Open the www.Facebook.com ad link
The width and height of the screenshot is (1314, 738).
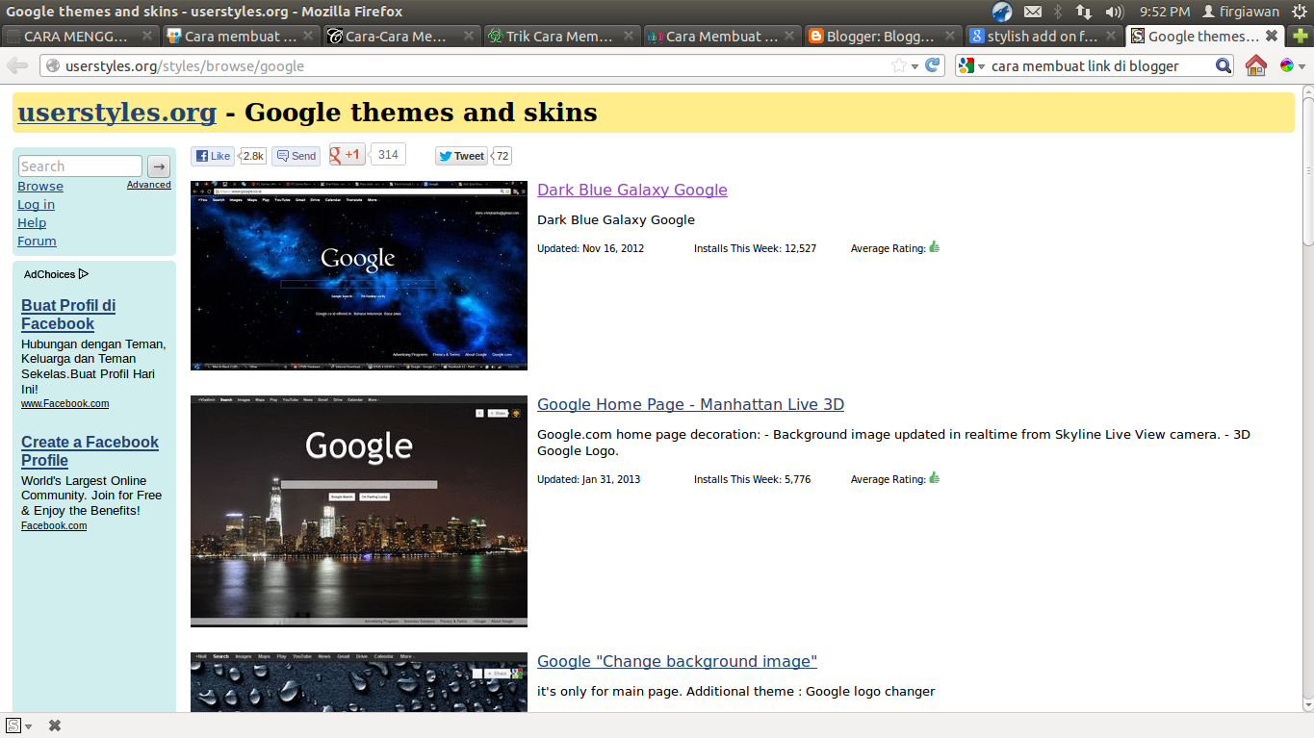click(x=64, y=404)
